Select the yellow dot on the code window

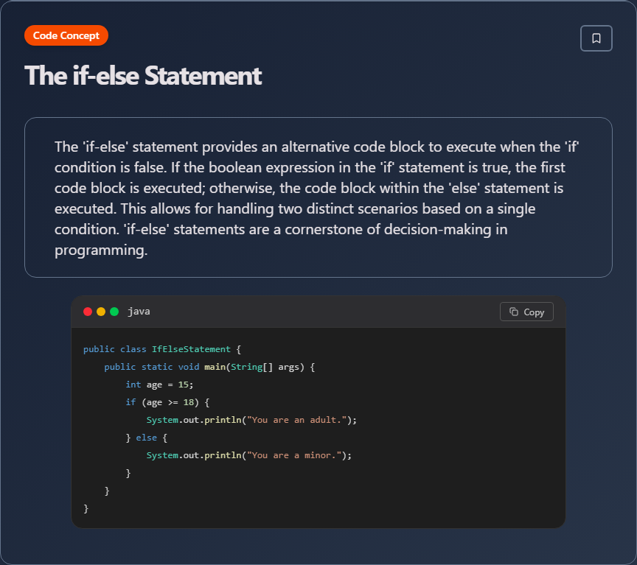coord(100,312)
